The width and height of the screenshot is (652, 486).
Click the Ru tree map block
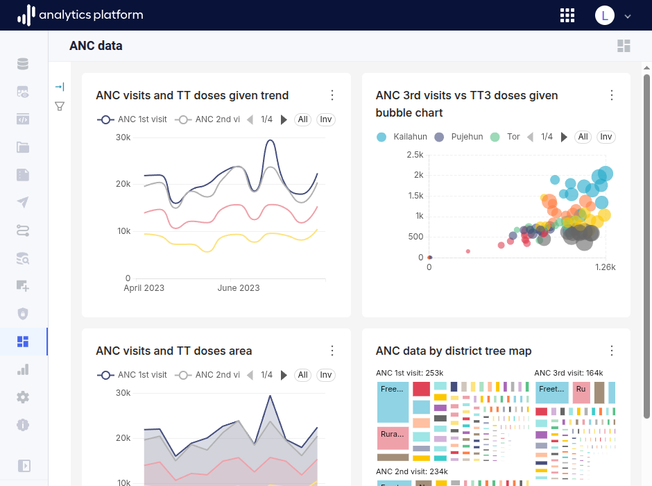(x=581, y=393)
